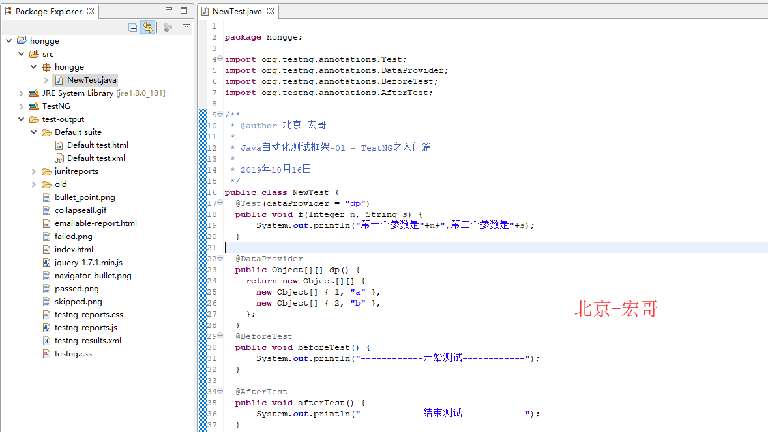Collapse the hongge project node
Image resolution: width=768 pixels, height=432 pixels.
tap(9, 40)
